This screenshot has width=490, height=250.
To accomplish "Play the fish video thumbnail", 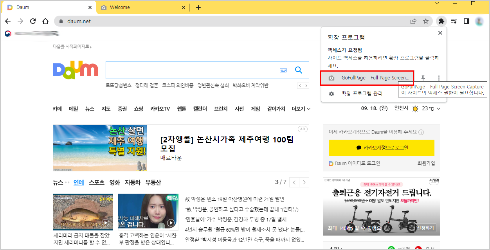I will click(83, 212).
